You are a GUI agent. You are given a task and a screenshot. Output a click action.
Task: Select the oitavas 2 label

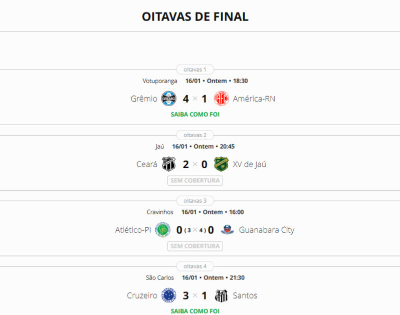tap(195, 135)
